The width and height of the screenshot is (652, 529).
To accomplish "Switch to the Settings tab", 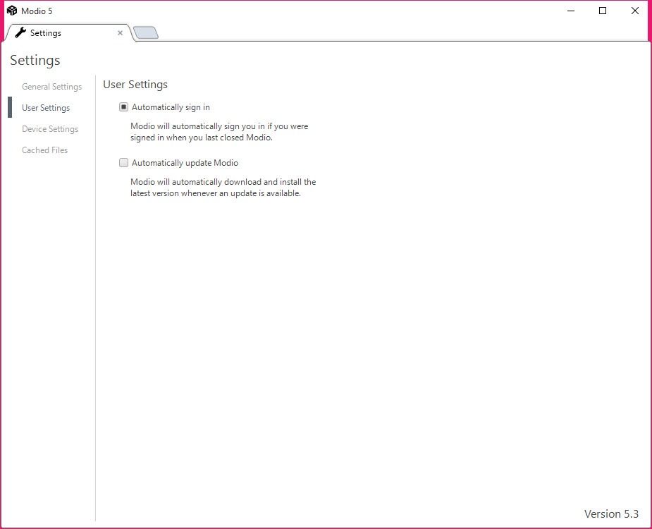I will coord(69,32).
